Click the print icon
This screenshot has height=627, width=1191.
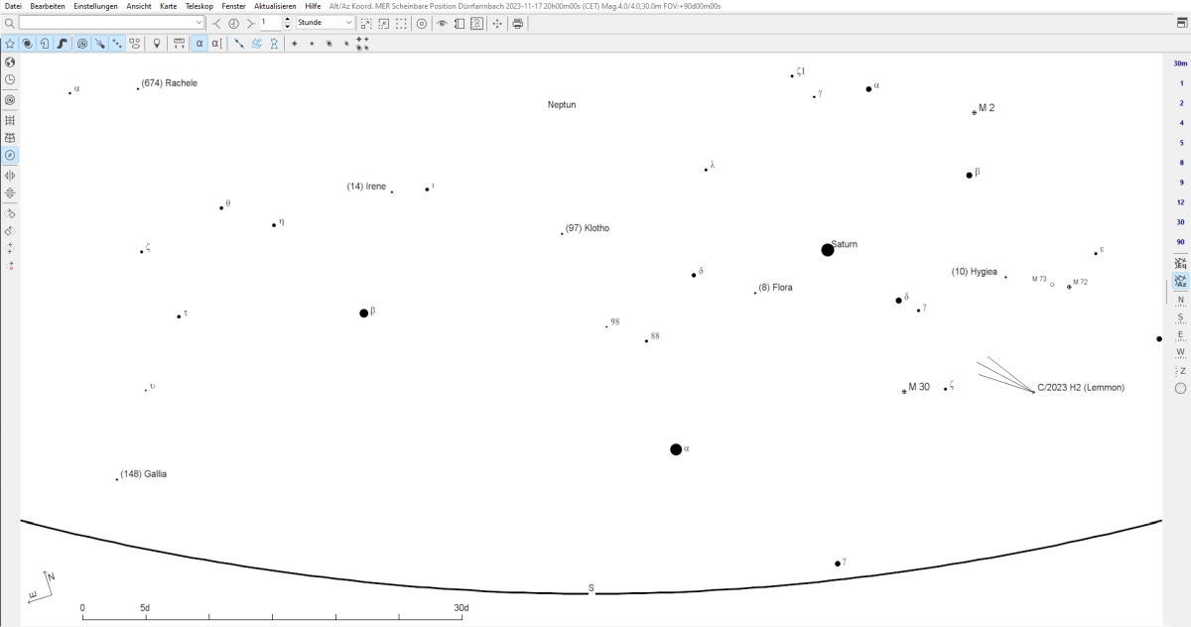click(x=517, y=22)
